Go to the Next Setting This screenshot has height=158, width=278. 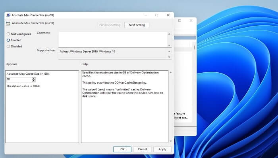[137, 25]
